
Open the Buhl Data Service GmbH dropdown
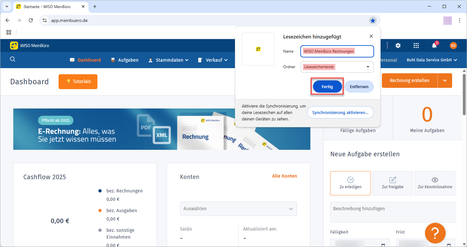(432, 60)
